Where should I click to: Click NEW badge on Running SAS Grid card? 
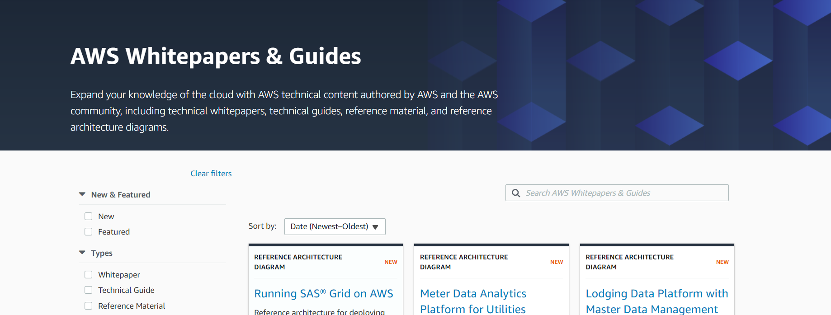click(391, 262)
